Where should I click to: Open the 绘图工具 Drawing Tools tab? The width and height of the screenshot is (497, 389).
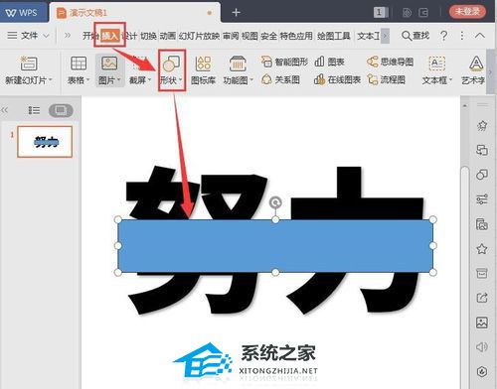coord(334,36)
